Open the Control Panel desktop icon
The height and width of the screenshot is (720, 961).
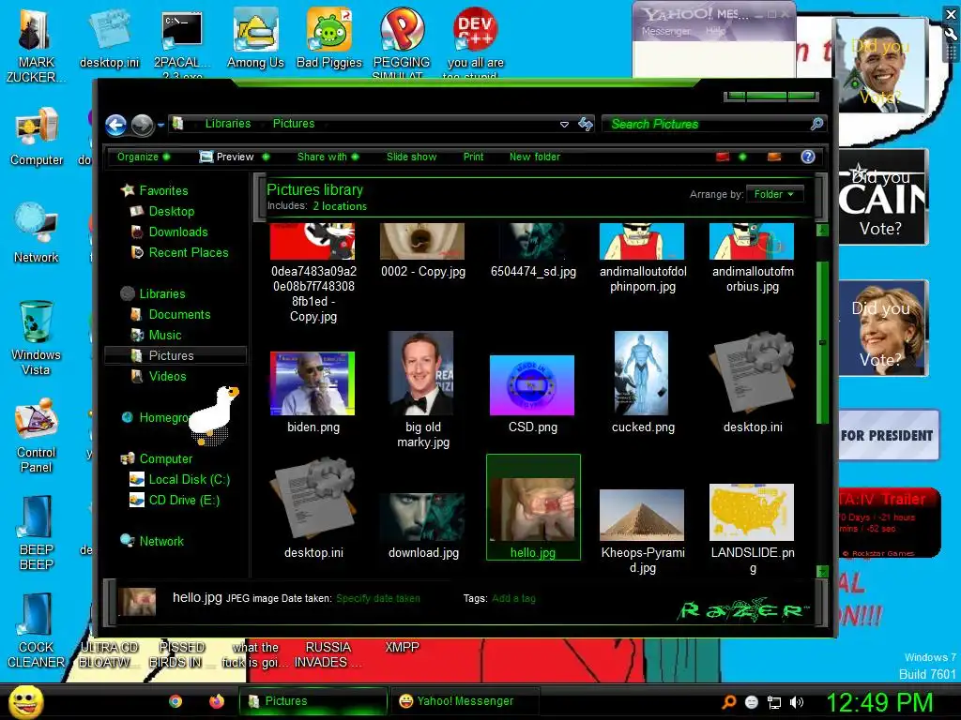coord(37,435)
